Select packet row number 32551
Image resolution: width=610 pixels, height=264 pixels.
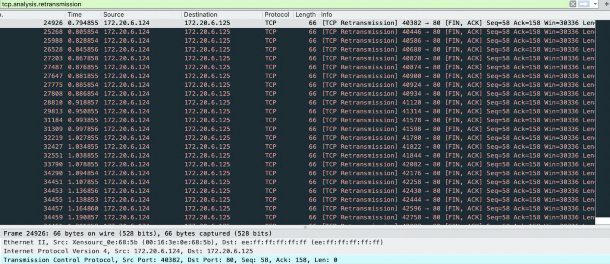click(x=298, y=155)
